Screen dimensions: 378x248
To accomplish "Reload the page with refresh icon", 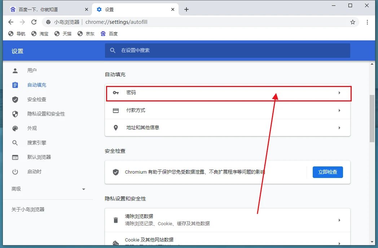I will point(34,22).
